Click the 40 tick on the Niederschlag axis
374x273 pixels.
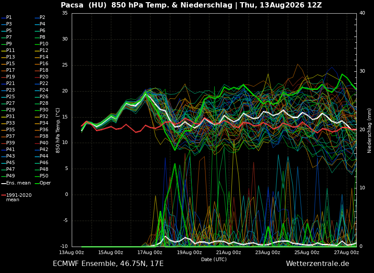[x=362, y=13]
